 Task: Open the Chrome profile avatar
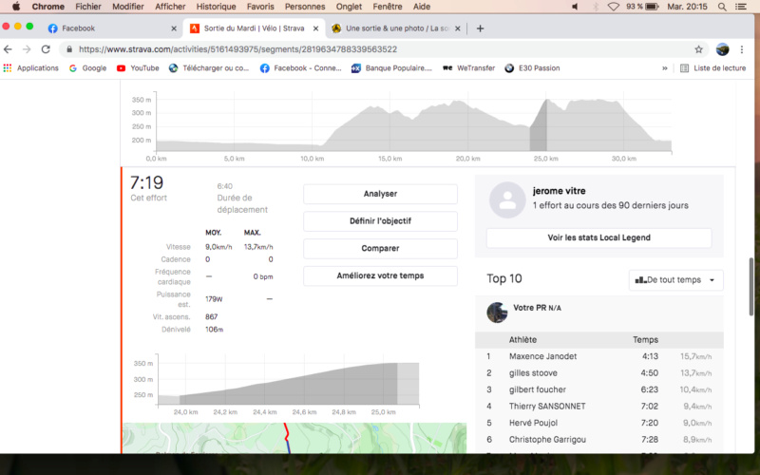(x=723, y=49)
